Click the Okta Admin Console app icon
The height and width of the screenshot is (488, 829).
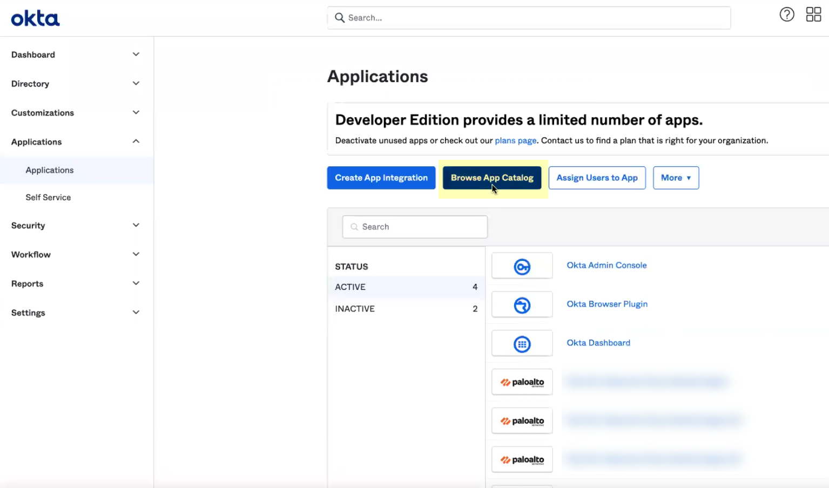click(522, 266)
